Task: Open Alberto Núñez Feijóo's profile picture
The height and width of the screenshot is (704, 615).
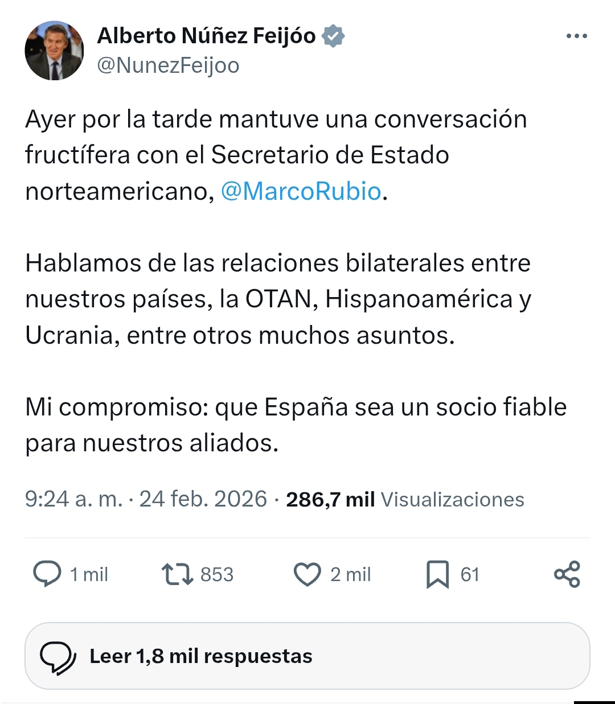Action: [x=54, y=51]
